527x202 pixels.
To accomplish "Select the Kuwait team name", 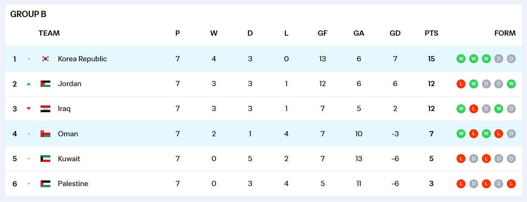I will click(x=69, y=159).
